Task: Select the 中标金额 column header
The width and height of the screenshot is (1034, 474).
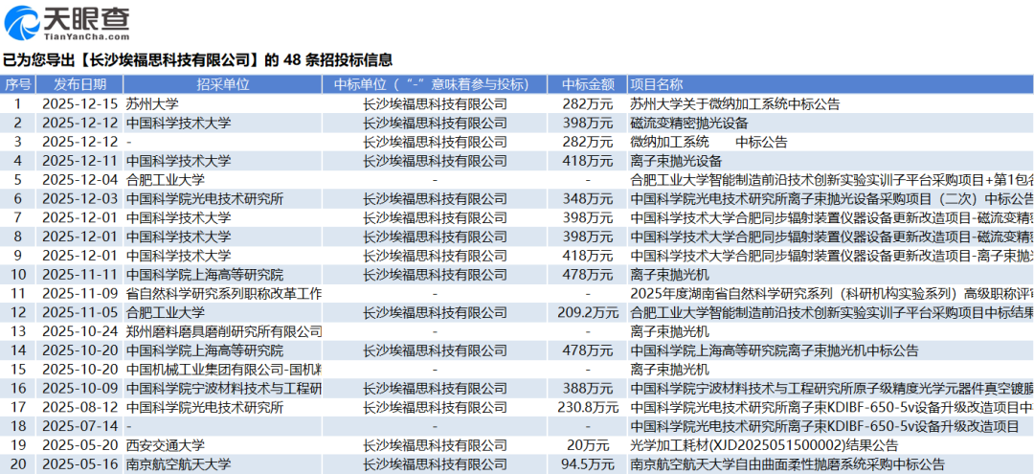Action: point(587,84)
